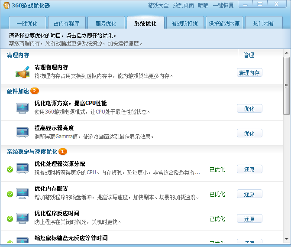The image size is (291, 247).
Task: Click monitor icon beside 优化程序反应时间
Action: 22,218
